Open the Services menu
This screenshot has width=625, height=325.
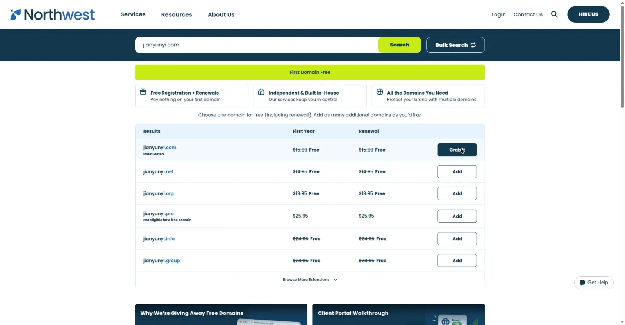(x=133, y=14)
